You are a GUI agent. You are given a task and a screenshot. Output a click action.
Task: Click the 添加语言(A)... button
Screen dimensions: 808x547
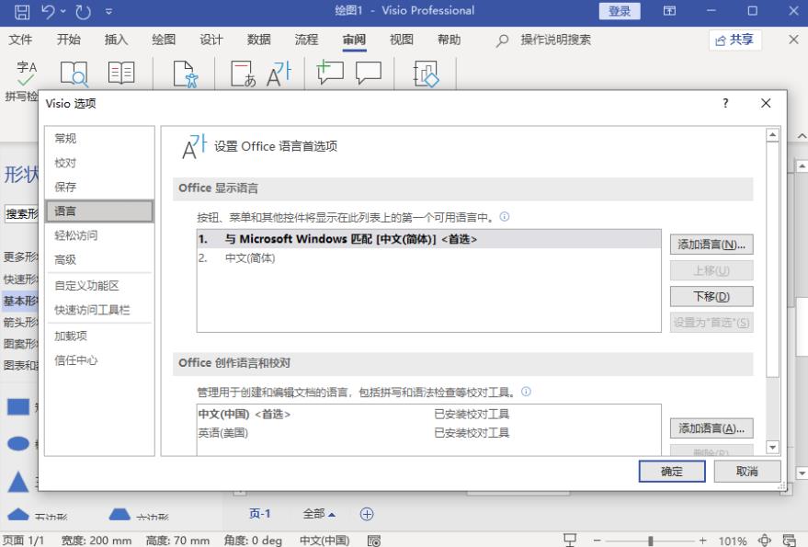tap(711, 428)
